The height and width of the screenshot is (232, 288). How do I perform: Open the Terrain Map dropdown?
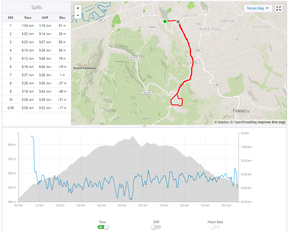coord(258,8)
